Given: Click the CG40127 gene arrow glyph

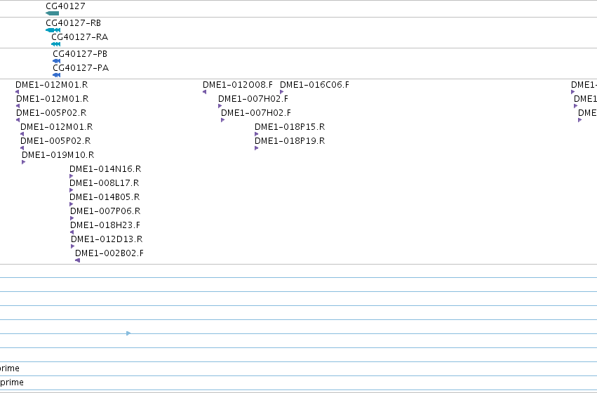Looking at the screenshot, I should tap(52, 13).
